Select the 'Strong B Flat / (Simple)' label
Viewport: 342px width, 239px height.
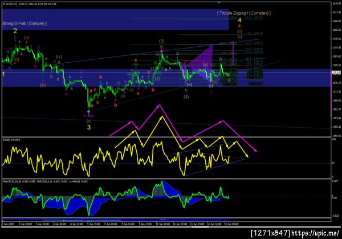click(x=24, y=23)
